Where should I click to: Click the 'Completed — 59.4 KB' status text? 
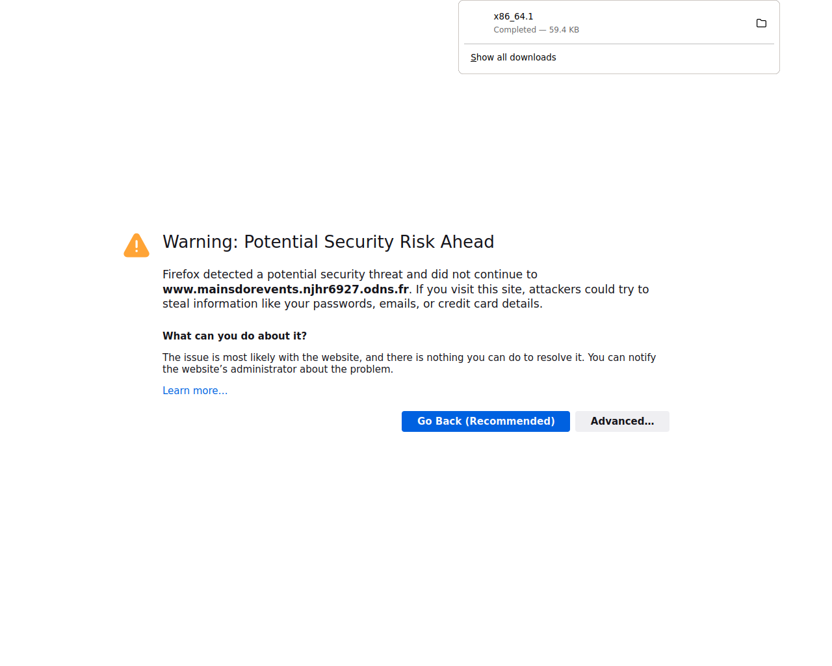pyautogui.click(x=536, y=30)
